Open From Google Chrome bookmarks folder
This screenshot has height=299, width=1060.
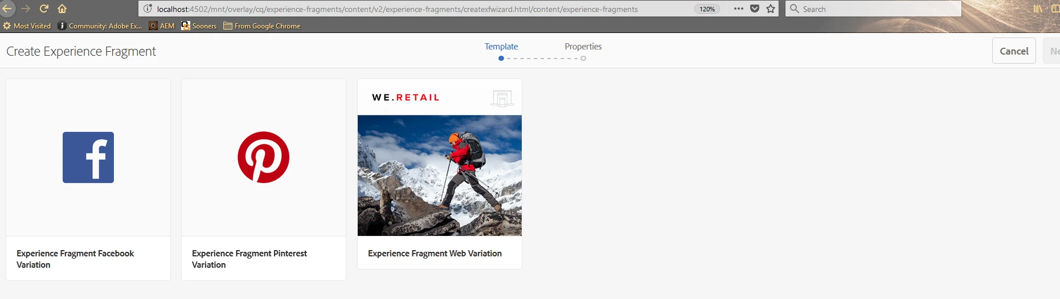click(262, 26)
